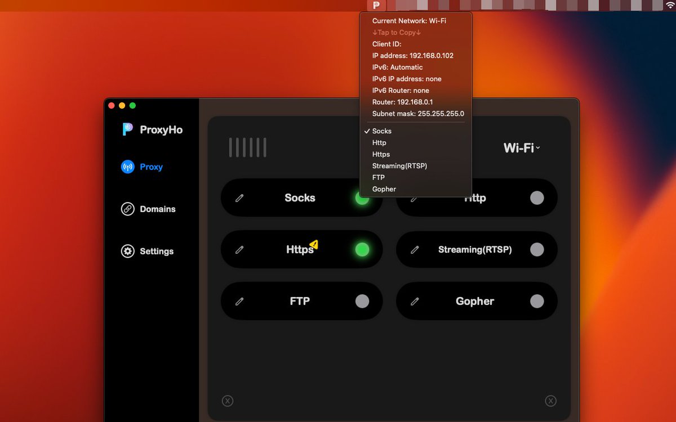Click the vertical bars indicator at top
The height and width of the screenshot is (422, 676).
(248, 147)
